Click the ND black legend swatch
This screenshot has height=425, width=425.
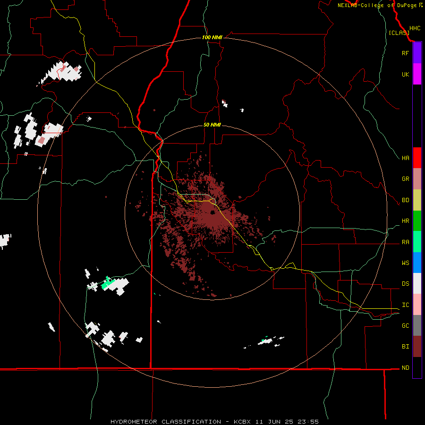pyautogui.click(x=417, y=367)
